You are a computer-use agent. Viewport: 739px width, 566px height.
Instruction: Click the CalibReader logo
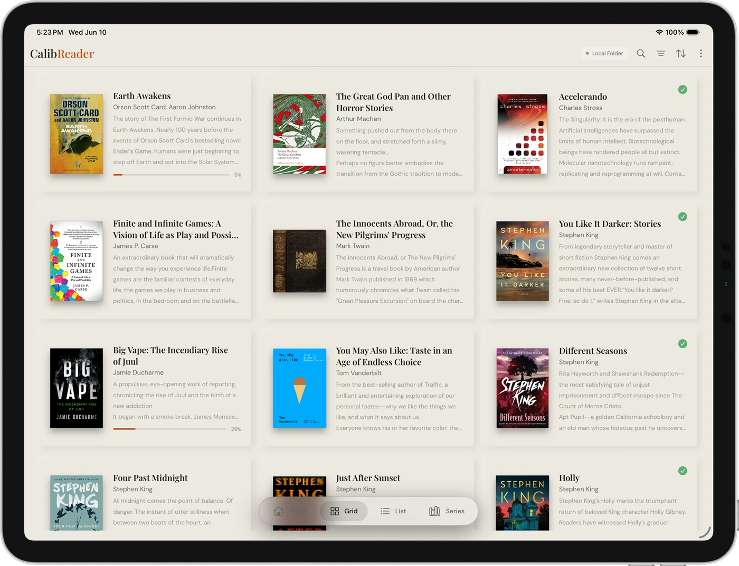(62, 54)
